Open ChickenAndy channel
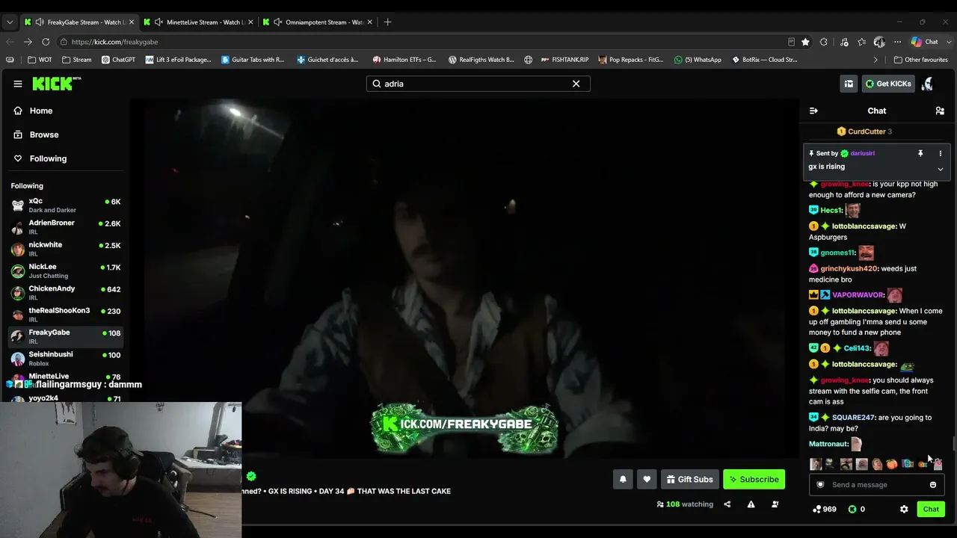Screen dimensions: 957x538 66,293
